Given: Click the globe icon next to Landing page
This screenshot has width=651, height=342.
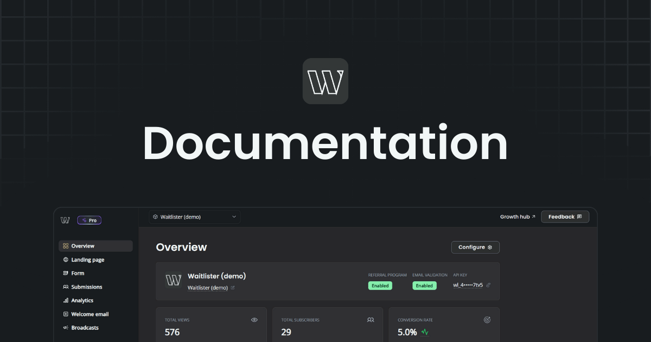Looking at the screenshot, I should tap(66, 259).
